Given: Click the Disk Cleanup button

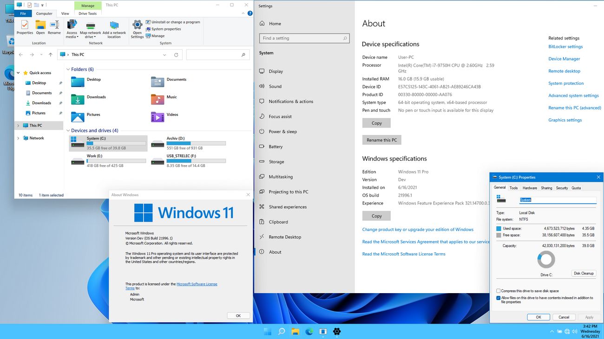Looking at the screenshot, I should pos(584,273).
